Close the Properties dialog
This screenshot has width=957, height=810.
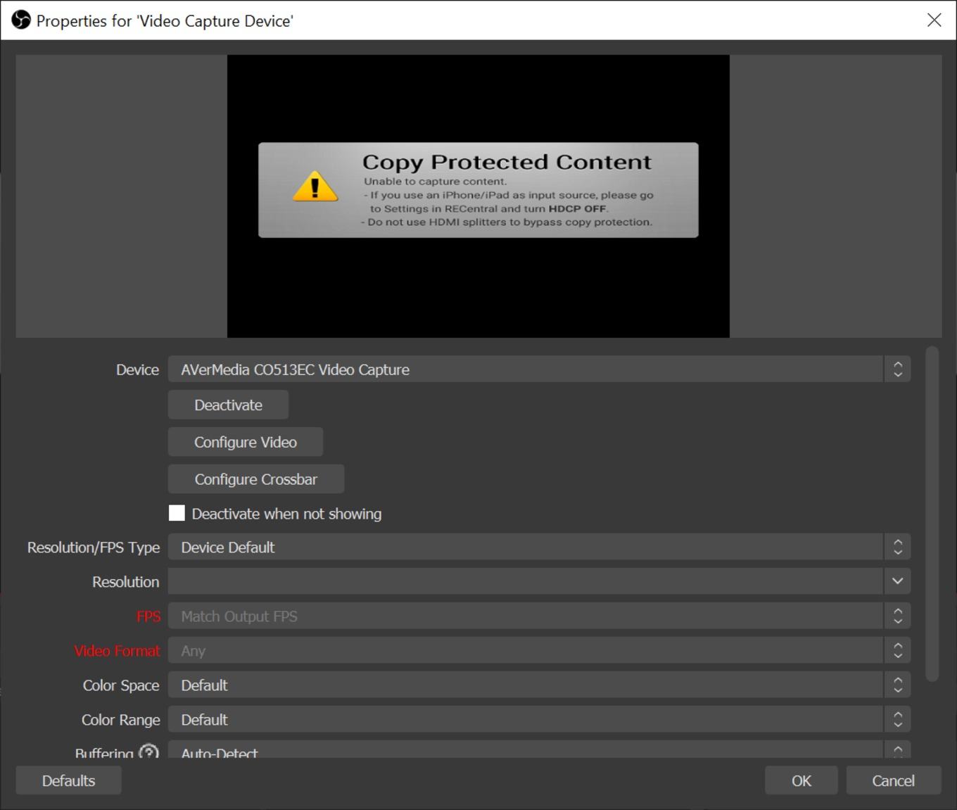click(934, 20)
